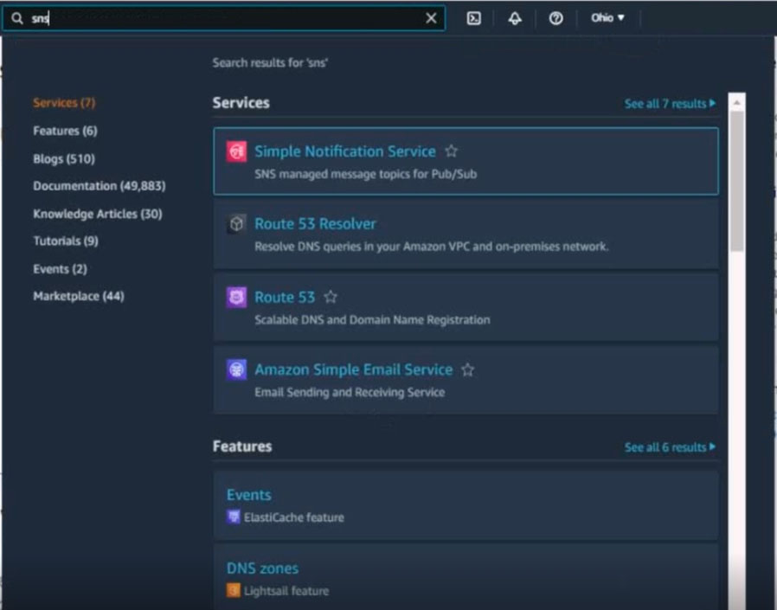Expand See all 6 results for Features
Screen dimensions: 777x610
[670, 447]
